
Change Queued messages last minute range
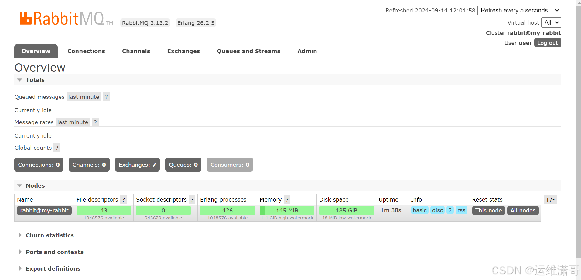84,97
